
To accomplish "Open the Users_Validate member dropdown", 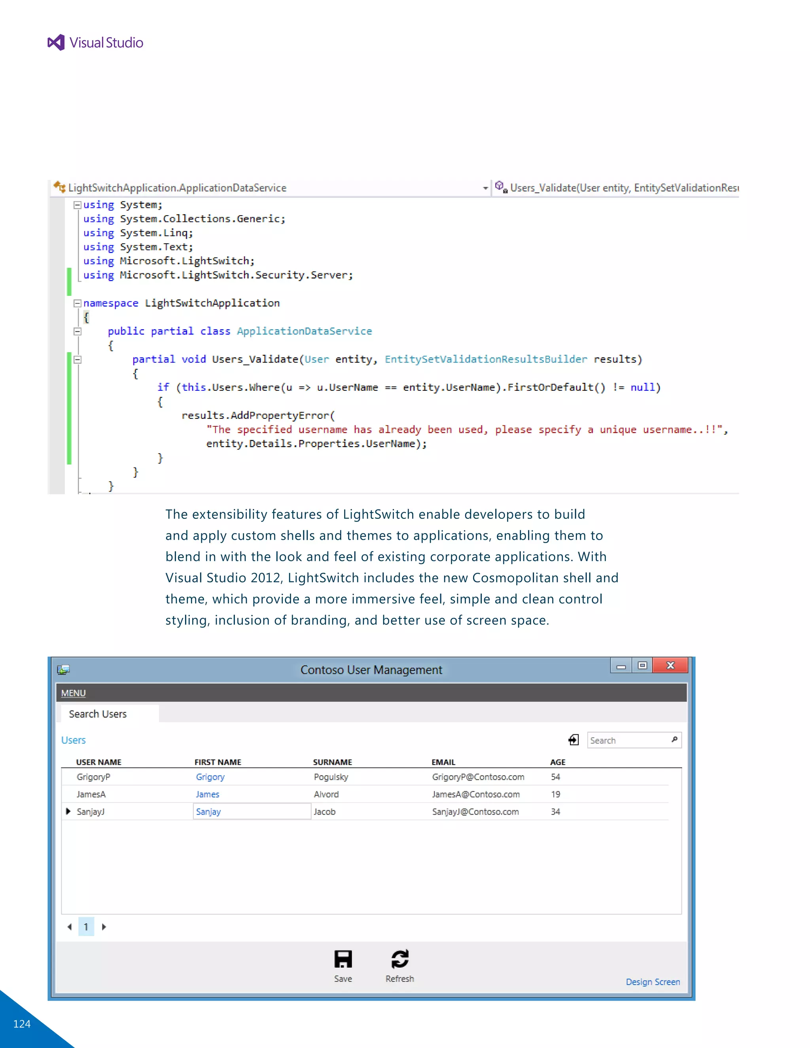I will pos(624,187).
